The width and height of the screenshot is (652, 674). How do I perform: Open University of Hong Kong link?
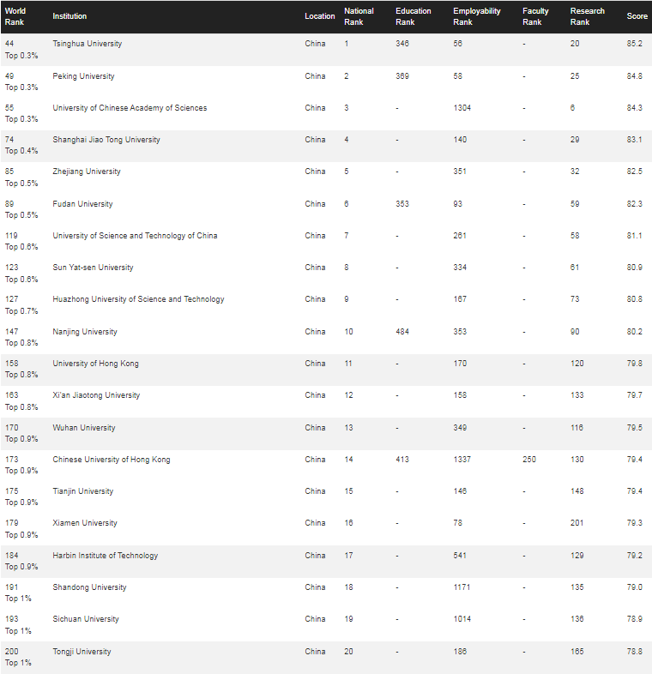coord(95,364)
